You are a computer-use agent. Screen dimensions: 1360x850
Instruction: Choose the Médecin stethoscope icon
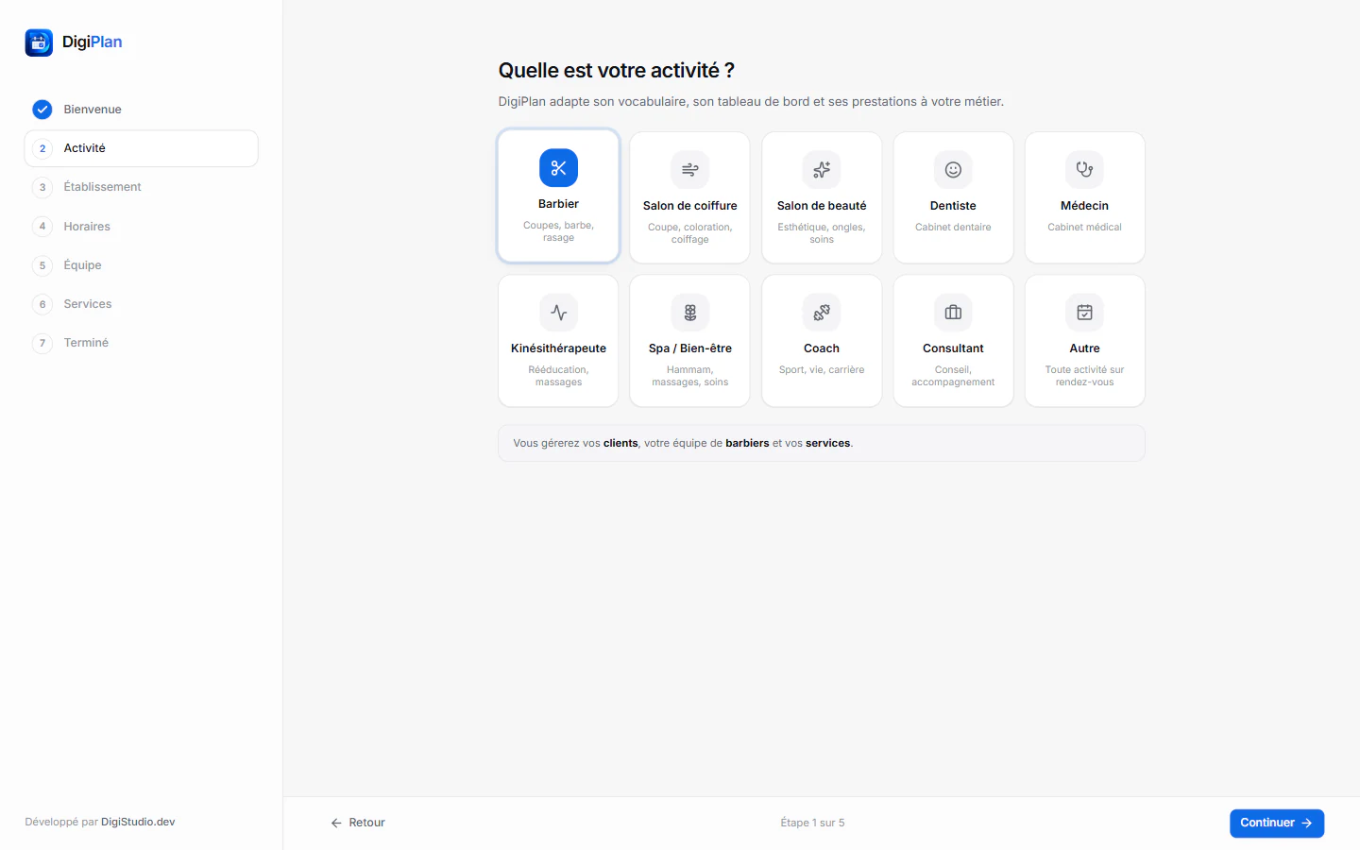[1084, 170]
